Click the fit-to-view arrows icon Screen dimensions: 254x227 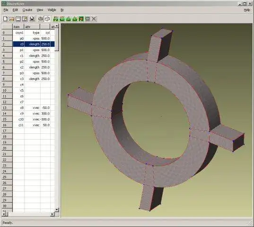pyautogui.click(x=94, y=19)
